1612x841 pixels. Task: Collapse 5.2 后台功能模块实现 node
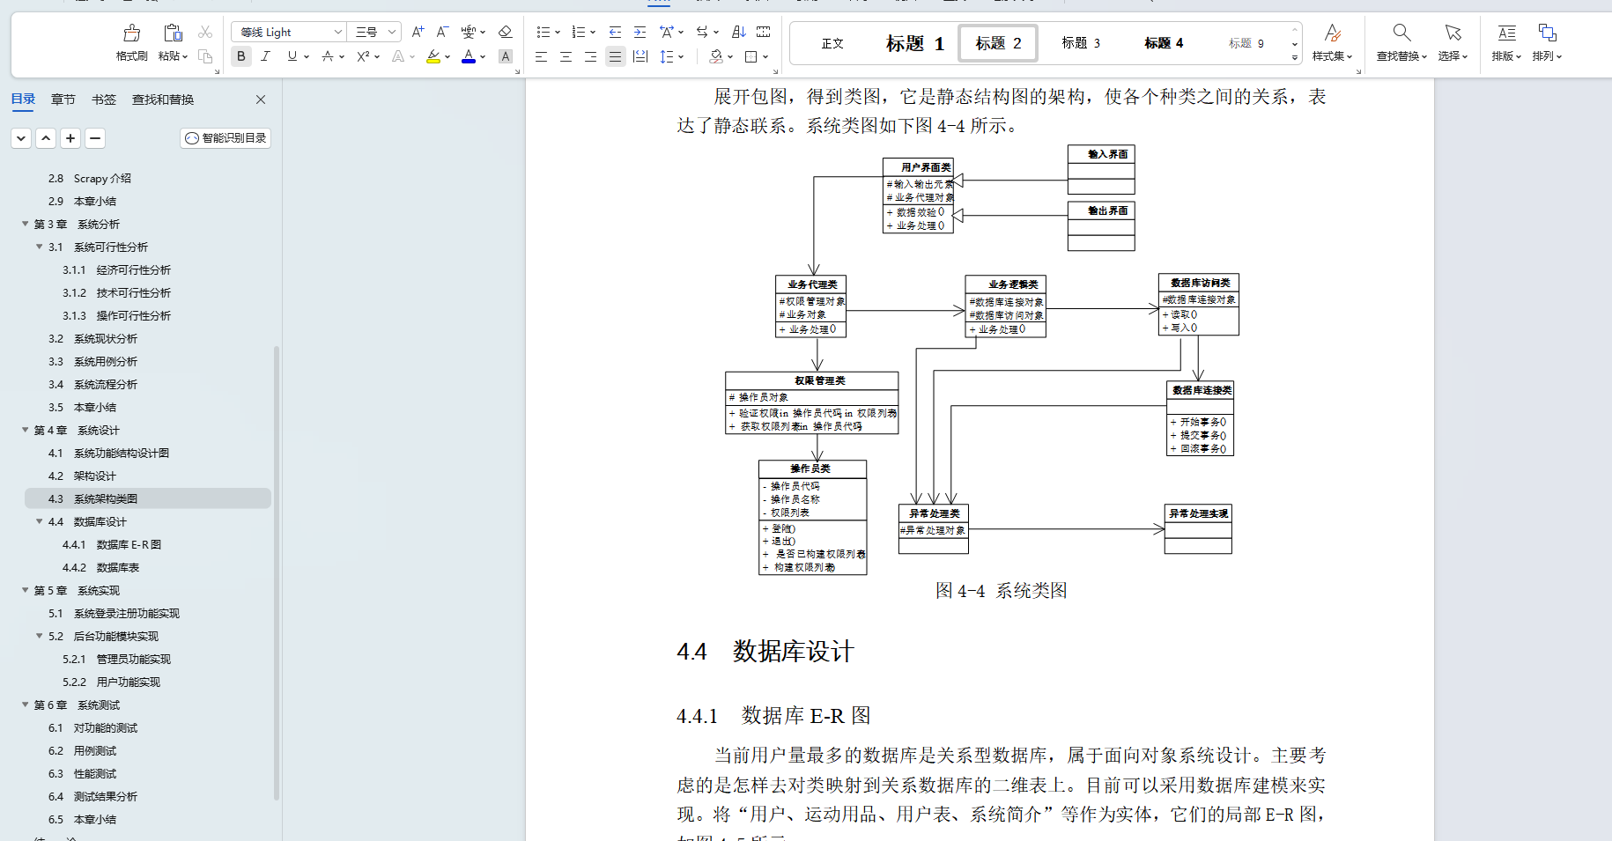click(x=39, y=636)
